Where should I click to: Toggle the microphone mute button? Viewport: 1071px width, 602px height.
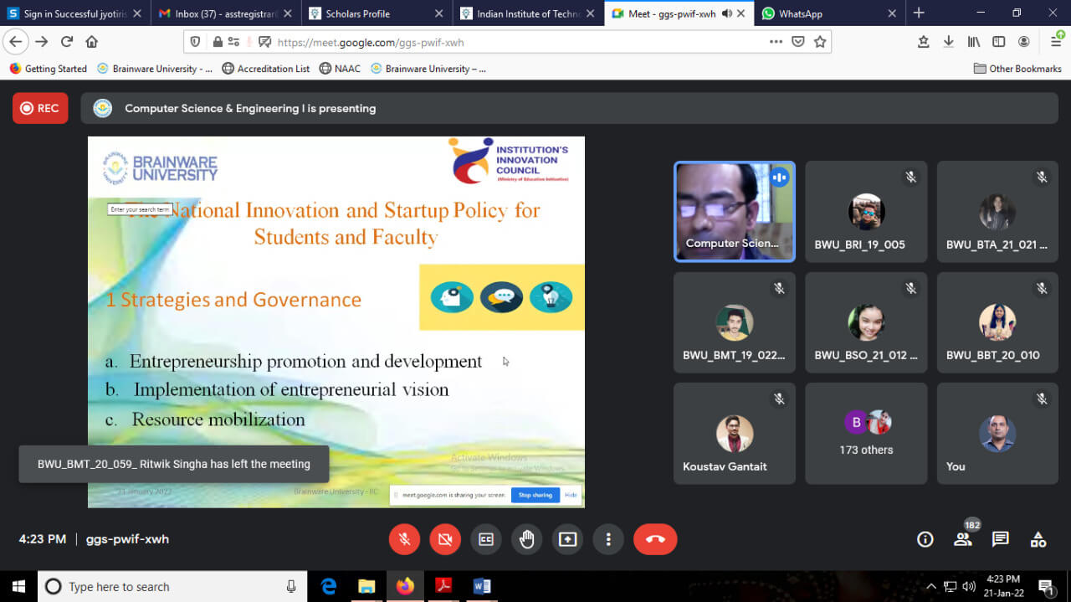click(404, 539)
